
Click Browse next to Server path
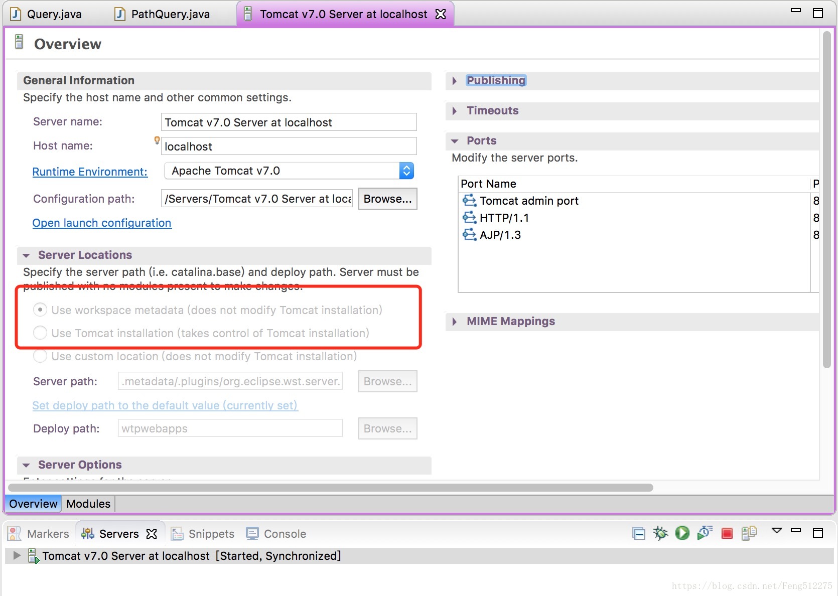[387, 381]
